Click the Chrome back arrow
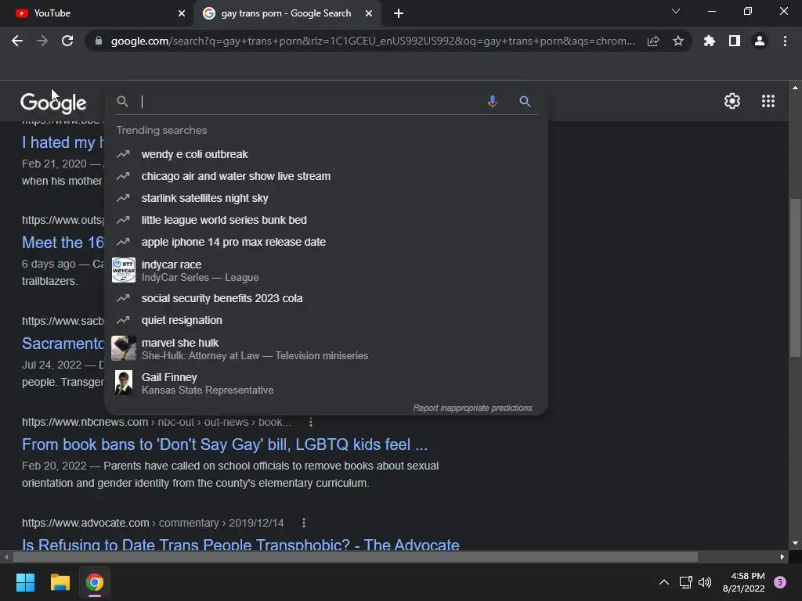Image resolution: width=802 pixels, height=601 pixels. tap(17, 41)
